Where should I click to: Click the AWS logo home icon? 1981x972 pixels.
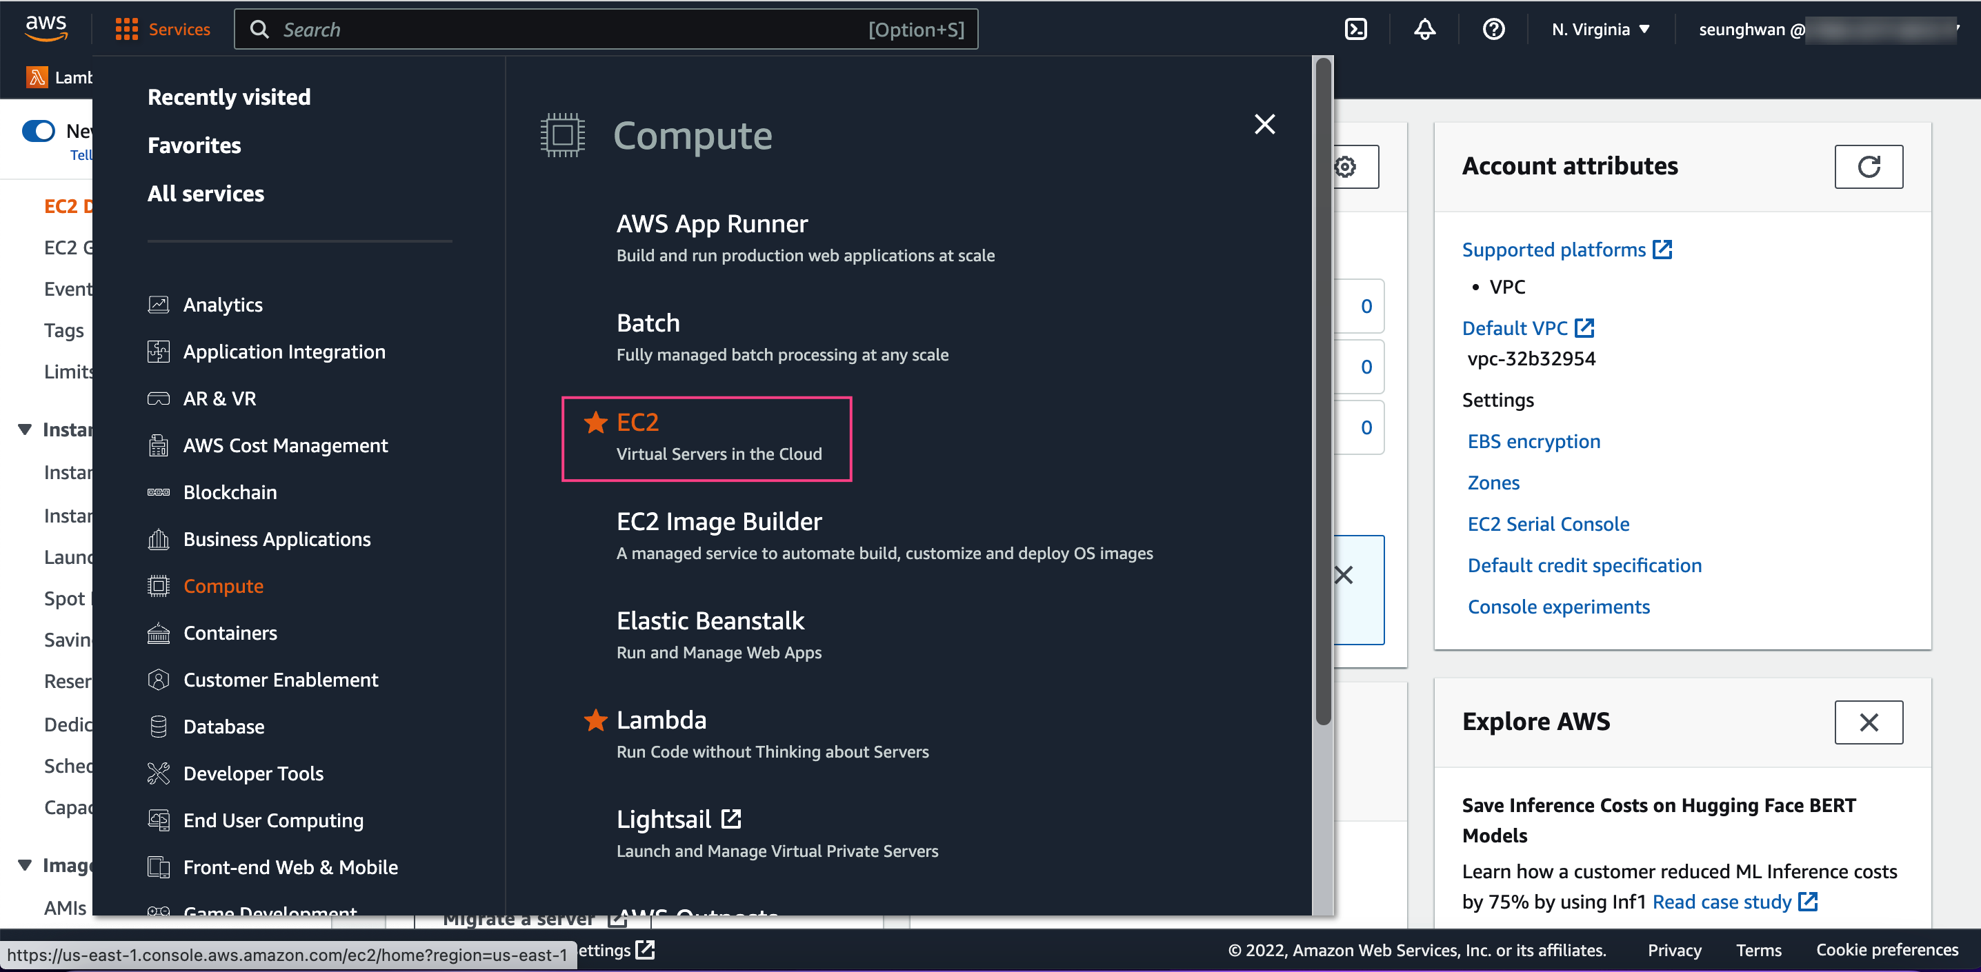[x=46, y=28]
